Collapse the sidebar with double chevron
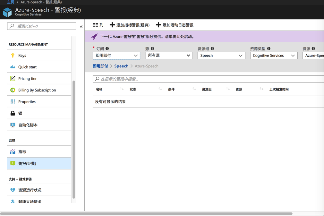The image size is (324, 216). pos(81,27)
